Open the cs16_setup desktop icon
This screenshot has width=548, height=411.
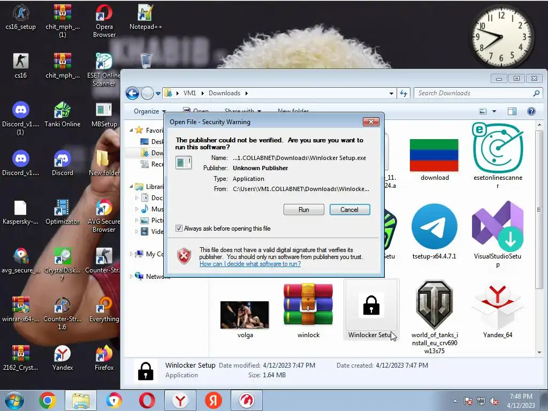(x=21, y=18)
